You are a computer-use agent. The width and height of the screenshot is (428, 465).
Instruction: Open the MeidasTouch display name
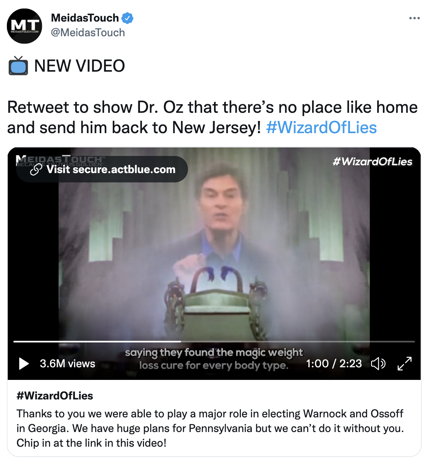(x=85, y=18)
